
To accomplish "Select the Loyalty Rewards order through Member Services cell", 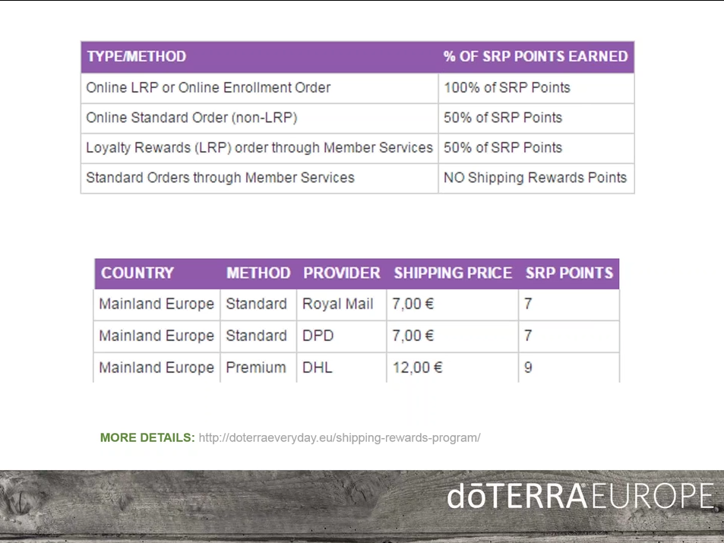I will [x=260, y=148].
